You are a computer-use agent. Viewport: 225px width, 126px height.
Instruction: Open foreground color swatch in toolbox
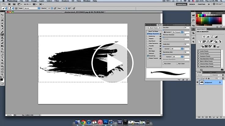point(2,79)
